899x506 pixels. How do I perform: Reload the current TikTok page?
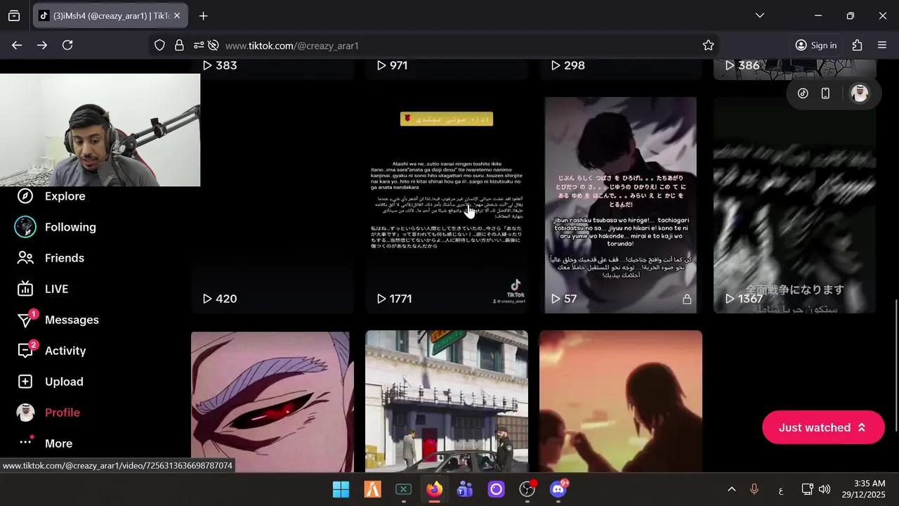[67, 45]
